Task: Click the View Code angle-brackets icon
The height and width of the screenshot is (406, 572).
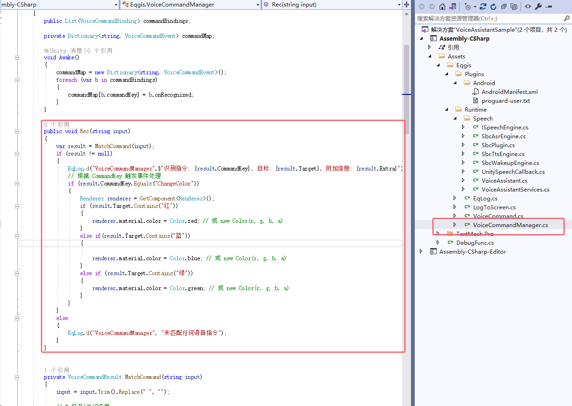Action: tap(528, 7)
